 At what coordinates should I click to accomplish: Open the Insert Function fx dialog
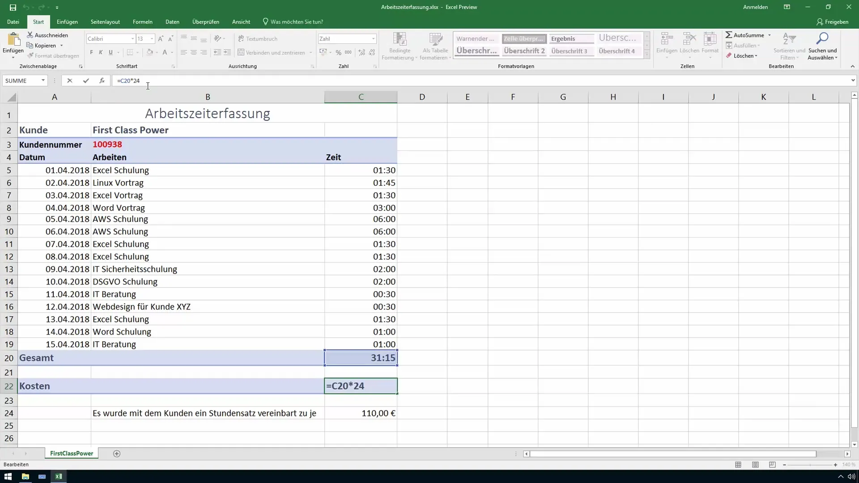pyautogui.click(x=102, y=80)
